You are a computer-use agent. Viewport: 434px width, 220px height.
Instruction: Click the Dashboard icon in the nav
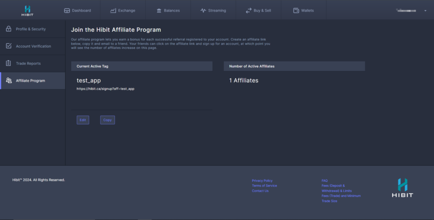pos(67,11)
